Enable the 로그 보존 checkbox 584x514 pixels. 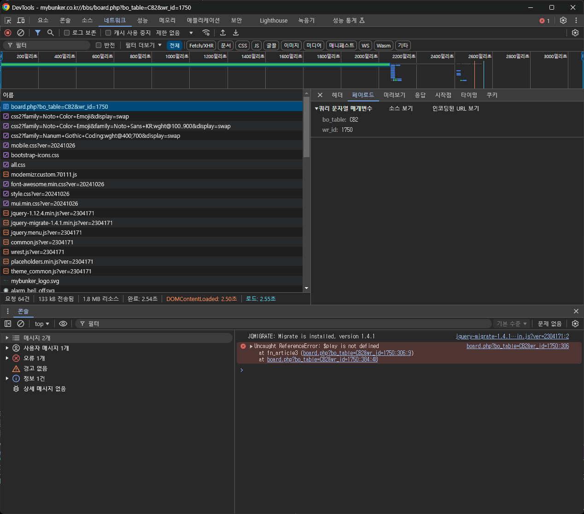[67, 33]
